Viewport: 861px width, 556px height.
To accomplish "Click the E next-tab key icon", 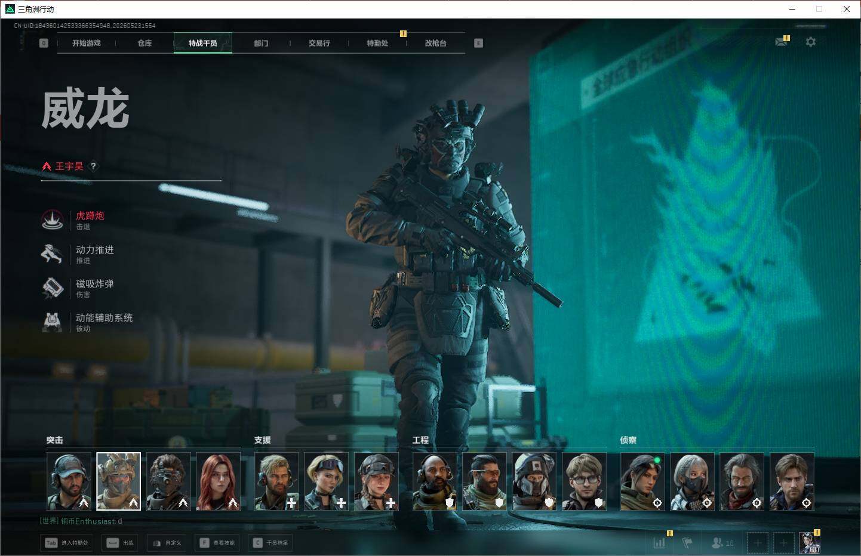I will point(478,43).
